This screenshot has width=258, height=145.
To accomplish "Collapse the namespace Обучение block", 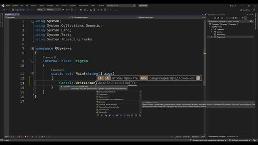I will click(33, 48).
